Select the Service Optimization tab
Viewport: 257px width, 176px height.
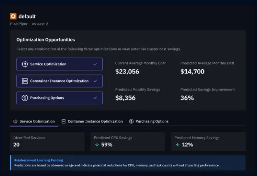[34, 121]
